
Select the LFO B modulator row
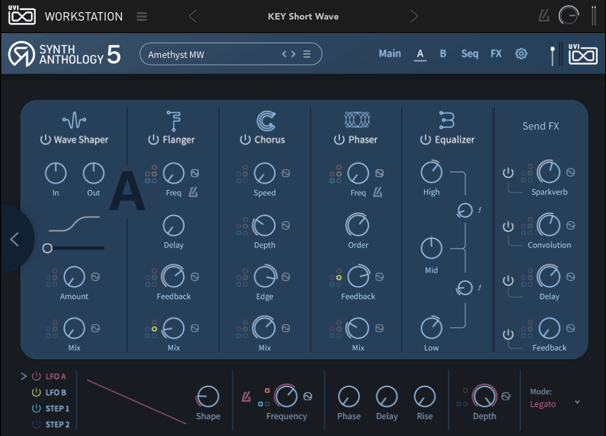49,392
